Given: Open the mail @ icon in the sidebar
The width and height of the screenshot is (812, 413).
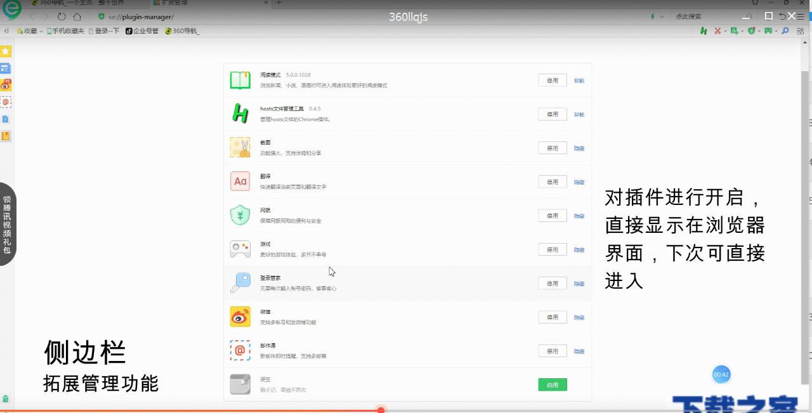Looking at the screenshot, I should (x=6, y=102).
